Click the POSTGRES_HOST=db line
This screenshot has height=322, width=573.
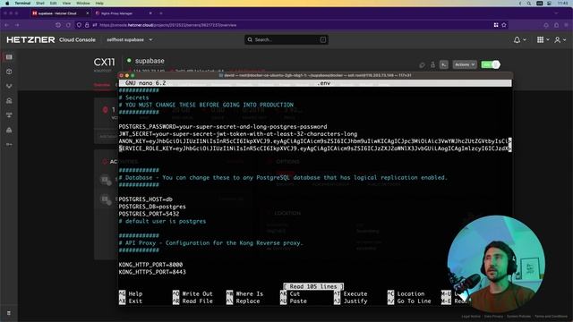tap(145, 199)
